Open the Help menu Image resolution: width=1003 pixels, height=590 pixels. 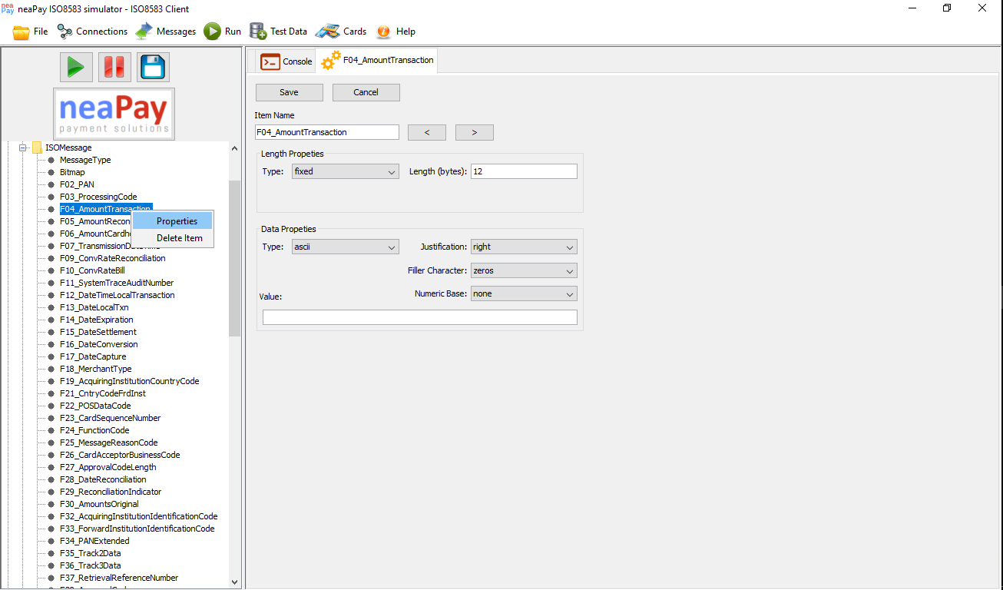396,31
